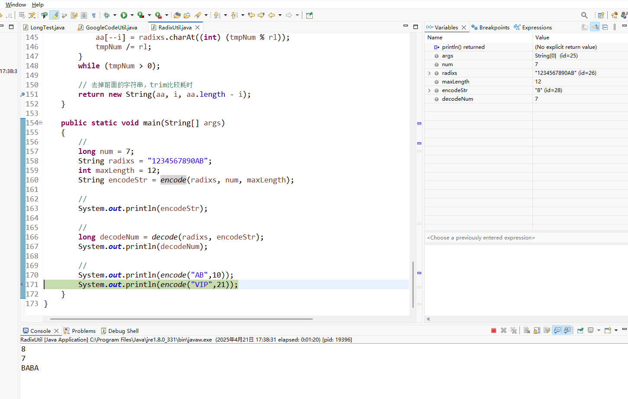Start a new Debug session
The width and height of the screenshot is (628, 399).
pyautogui.click(x=106, y=15)
